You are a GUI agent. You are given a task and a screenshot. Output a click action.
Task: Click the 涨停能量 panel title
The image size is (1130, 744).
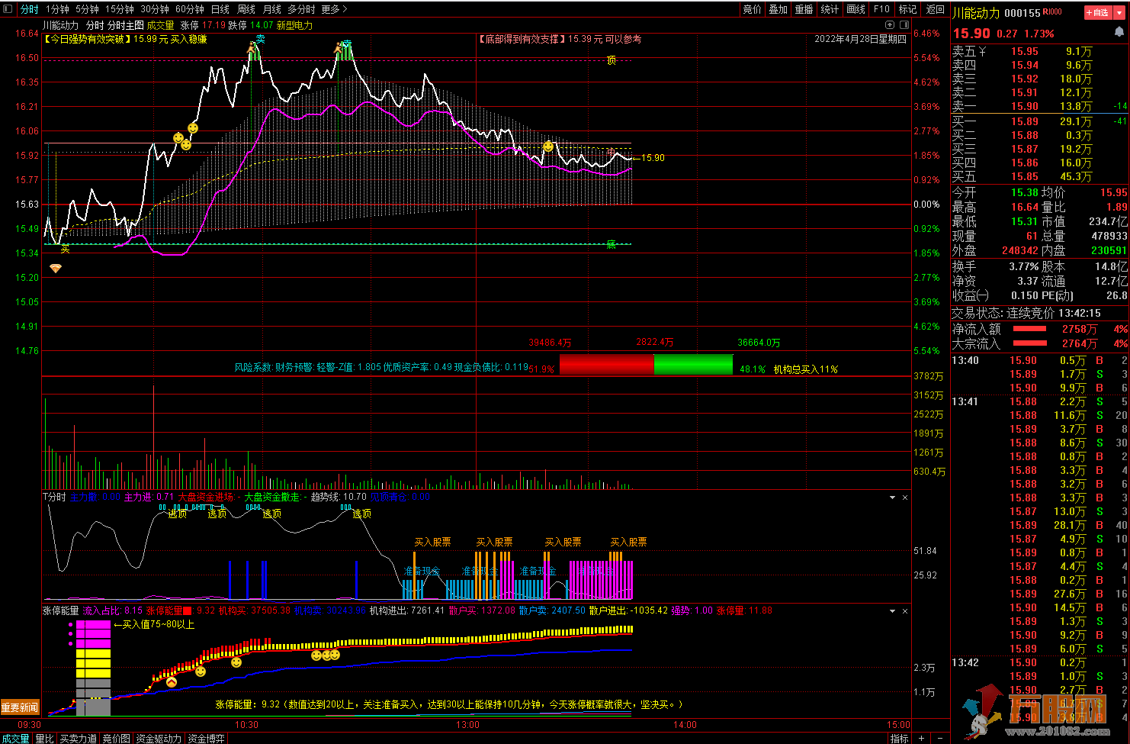point(61,610)
